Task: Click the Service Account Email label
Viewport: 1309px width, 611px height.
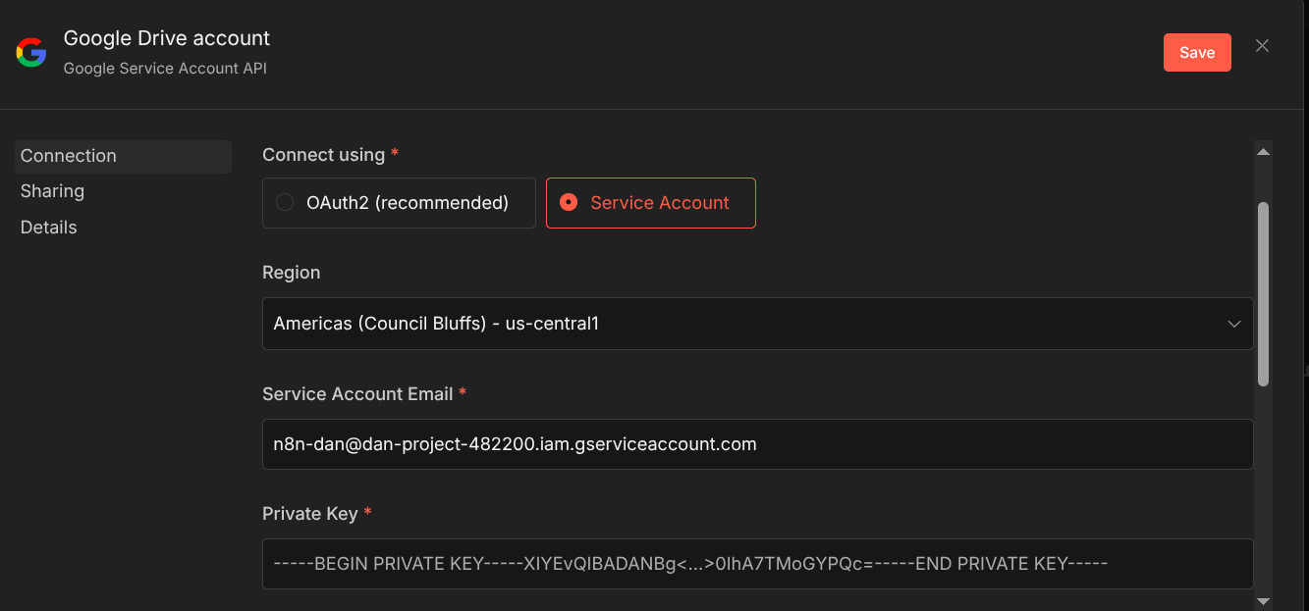Action: pyautogui.click(x=357, y=394)
